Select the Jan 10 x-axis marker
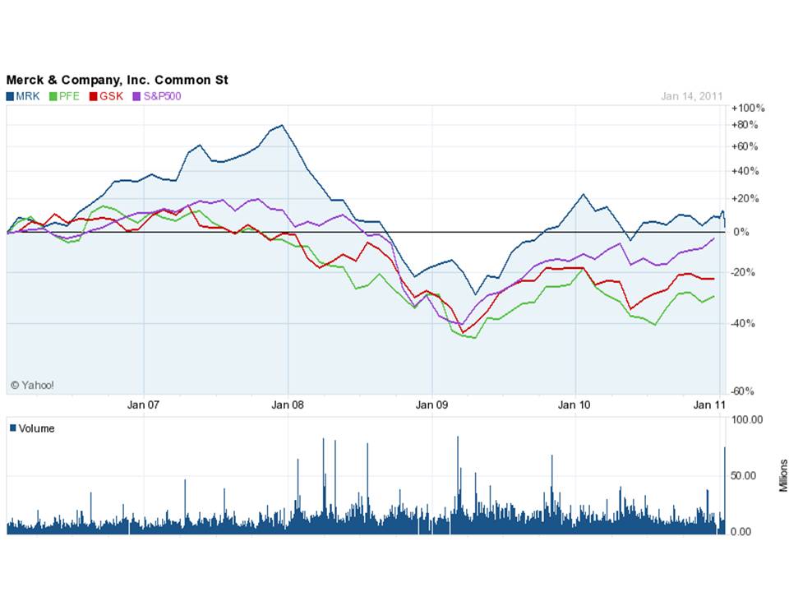789x592 pixels. point(575,405)
